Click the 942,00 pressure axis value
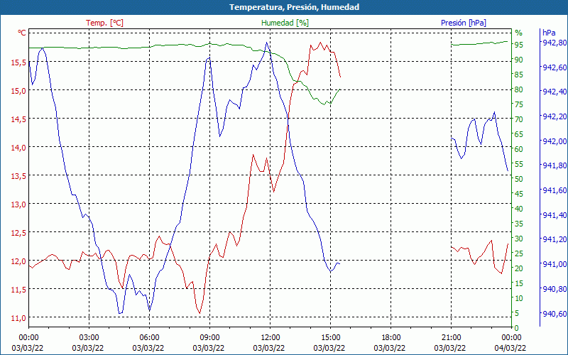 click(x=554, y=141)
